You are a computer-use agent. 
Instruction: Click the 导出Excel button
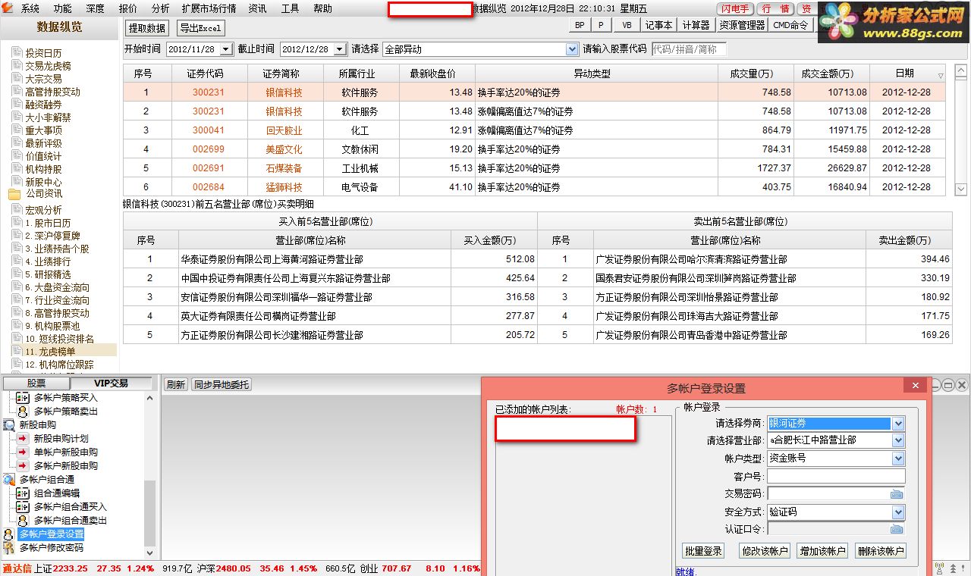200,28
